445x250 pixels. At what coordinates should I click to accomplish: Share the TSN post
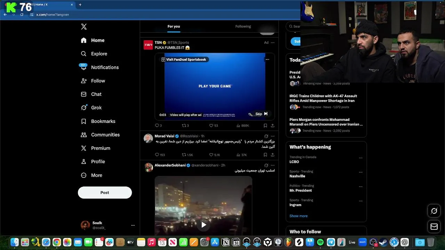click(273, 125)
